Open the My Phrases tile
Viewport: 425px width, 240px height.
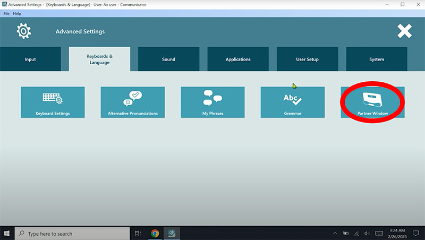(212, 102)
